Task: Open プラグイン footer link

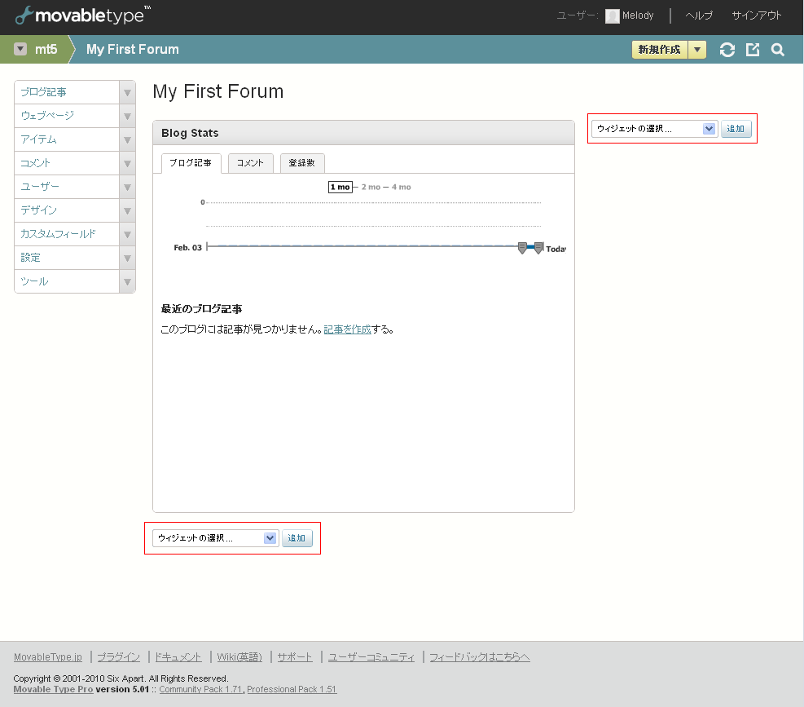Action: click(118, 657)
